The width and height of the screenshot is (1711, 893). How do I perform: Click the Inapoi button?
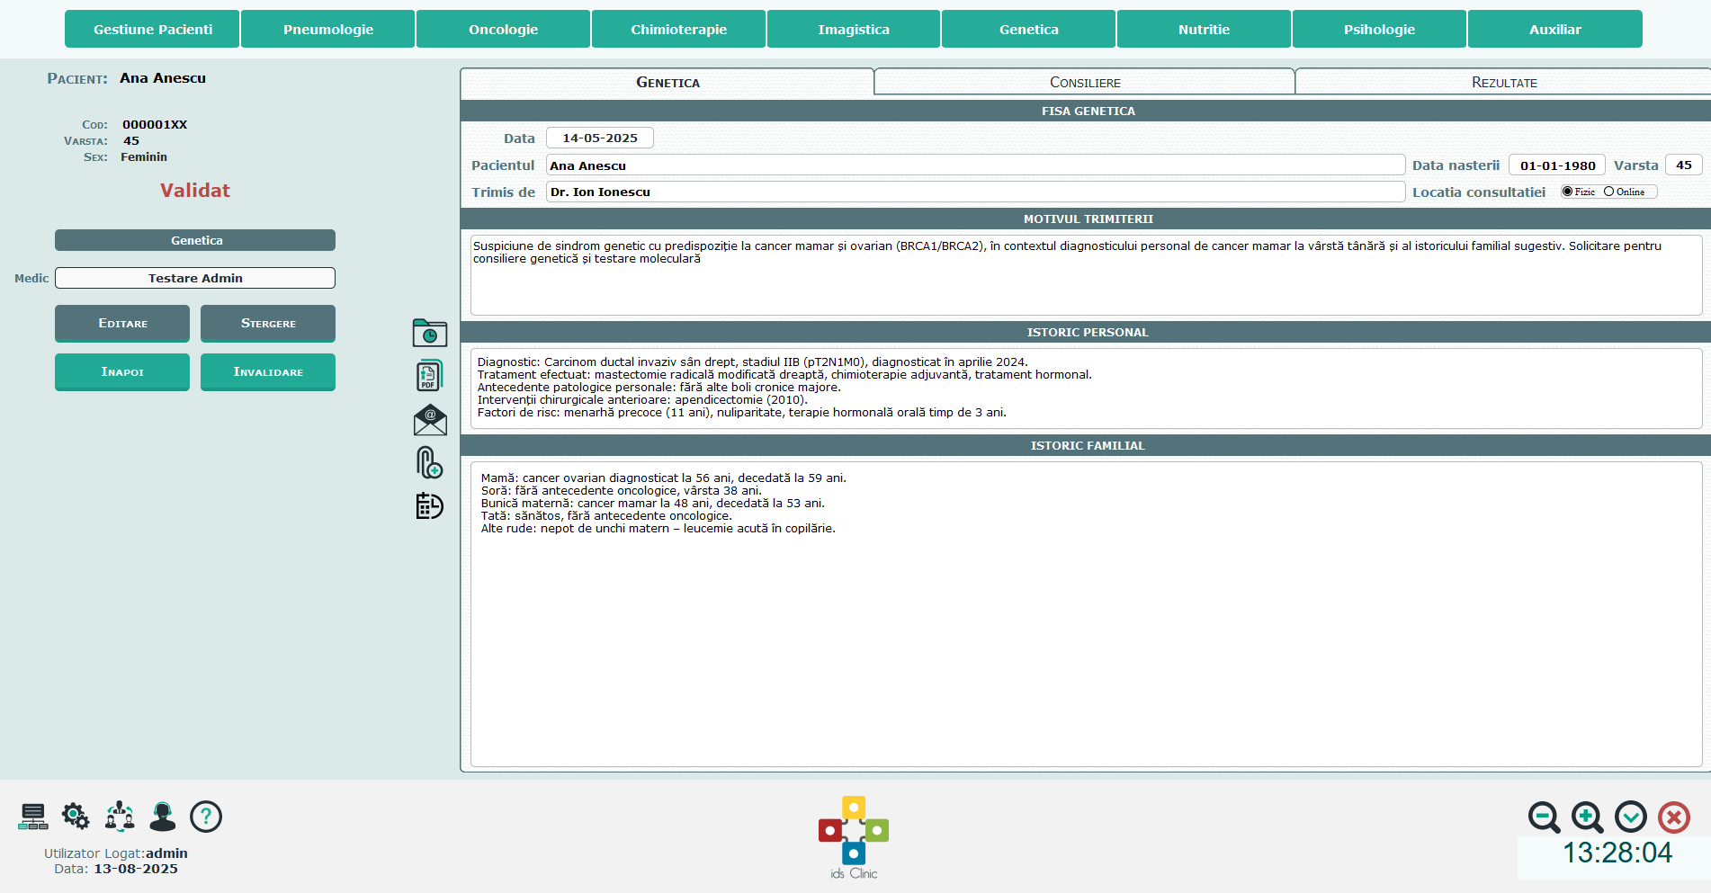(122, 371)
